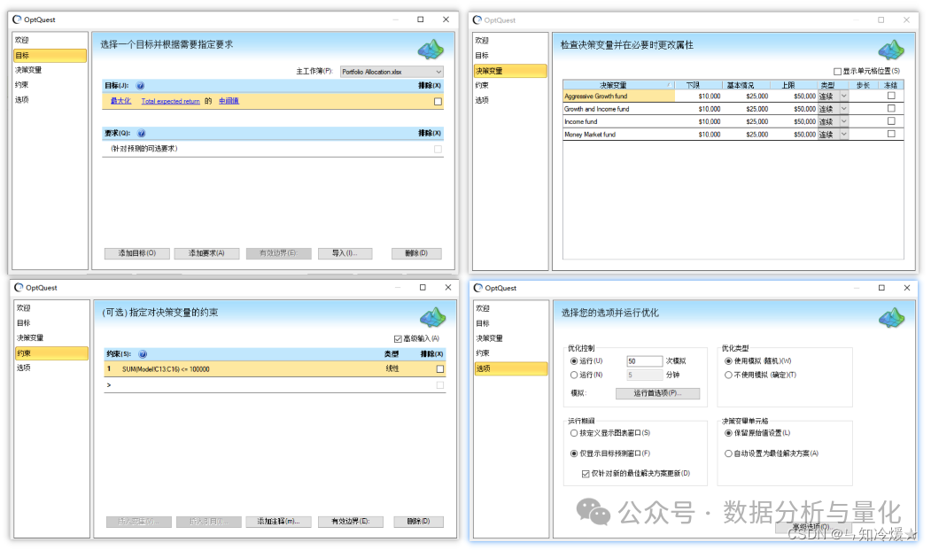
Task: Click 删除(D) button in Objectives window
Action: [417, 253]
